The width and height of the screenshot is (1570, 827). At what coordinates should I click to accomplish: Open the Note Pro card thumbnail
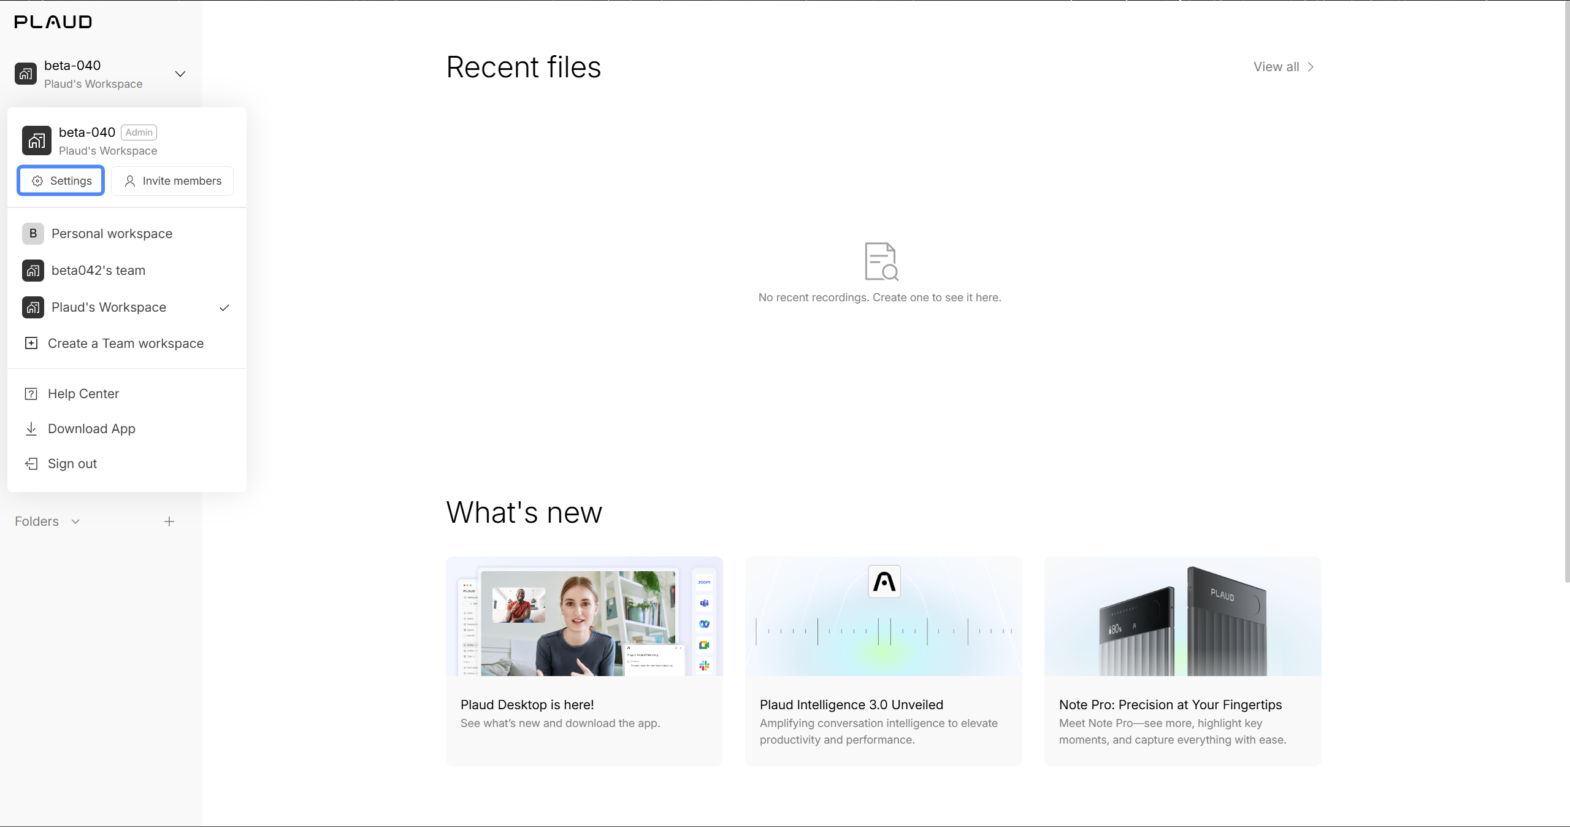click(x=1183, y=616)
